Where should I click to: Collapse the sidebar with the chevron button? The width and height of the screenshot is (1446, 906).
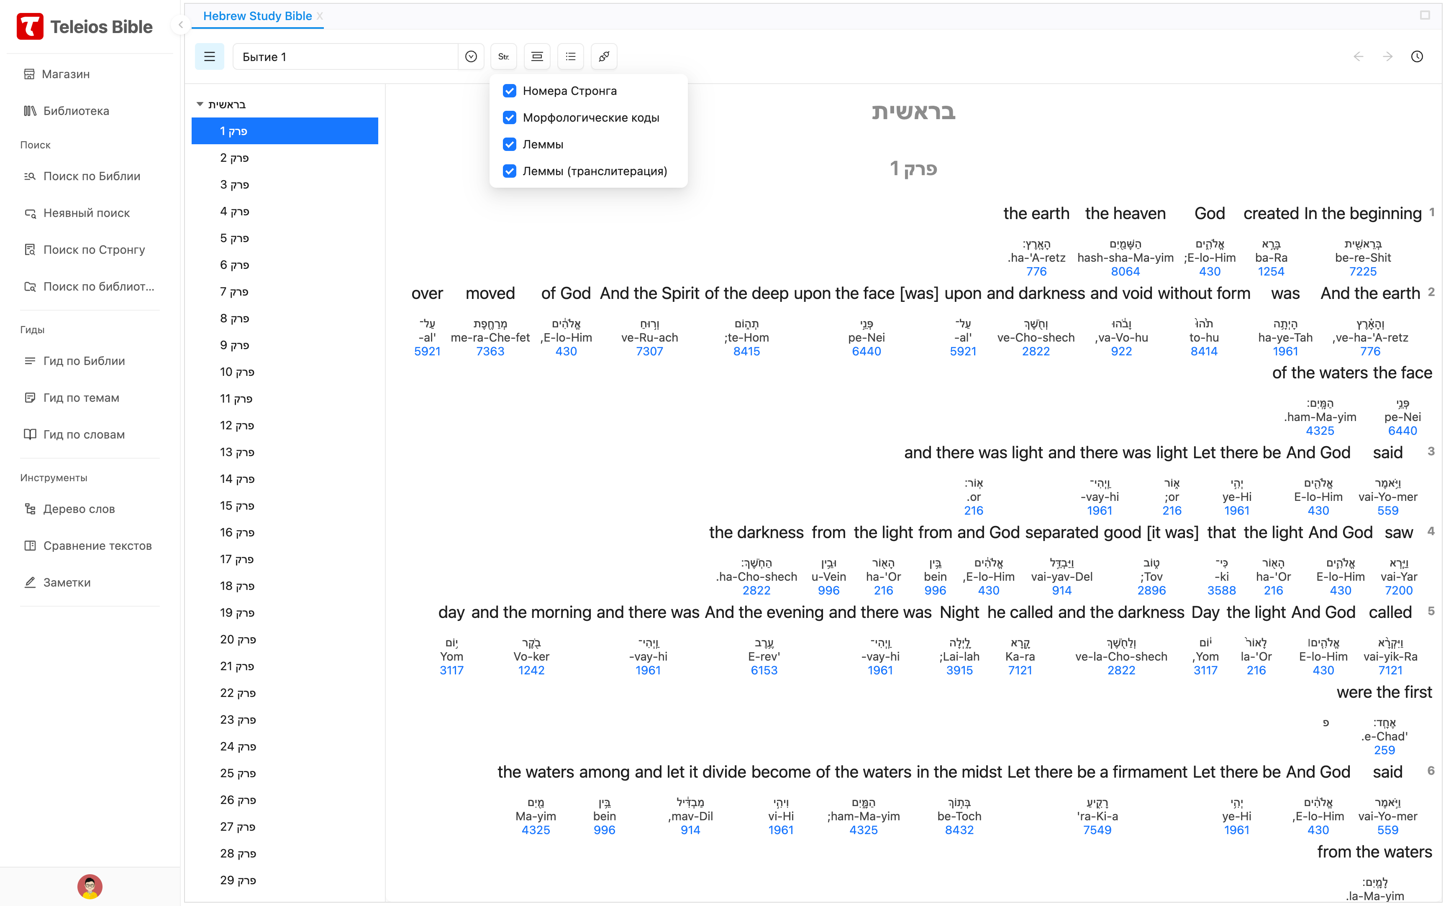180,25
